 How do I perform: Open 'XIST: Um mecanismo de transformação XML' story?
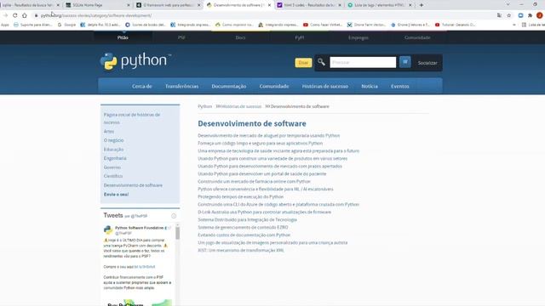pos(241,250)
